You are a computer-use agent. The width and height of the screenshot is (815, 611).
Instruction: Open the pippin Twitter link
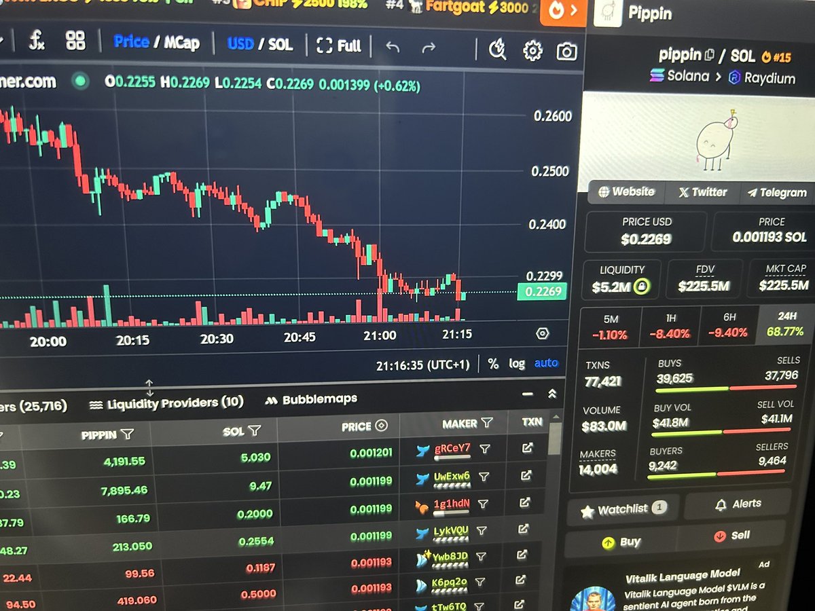click(702, 192)
